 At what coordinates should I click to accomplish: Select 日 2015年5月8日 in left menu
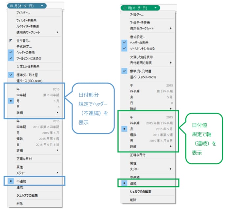pyautogui.click(x=34, y=144)
